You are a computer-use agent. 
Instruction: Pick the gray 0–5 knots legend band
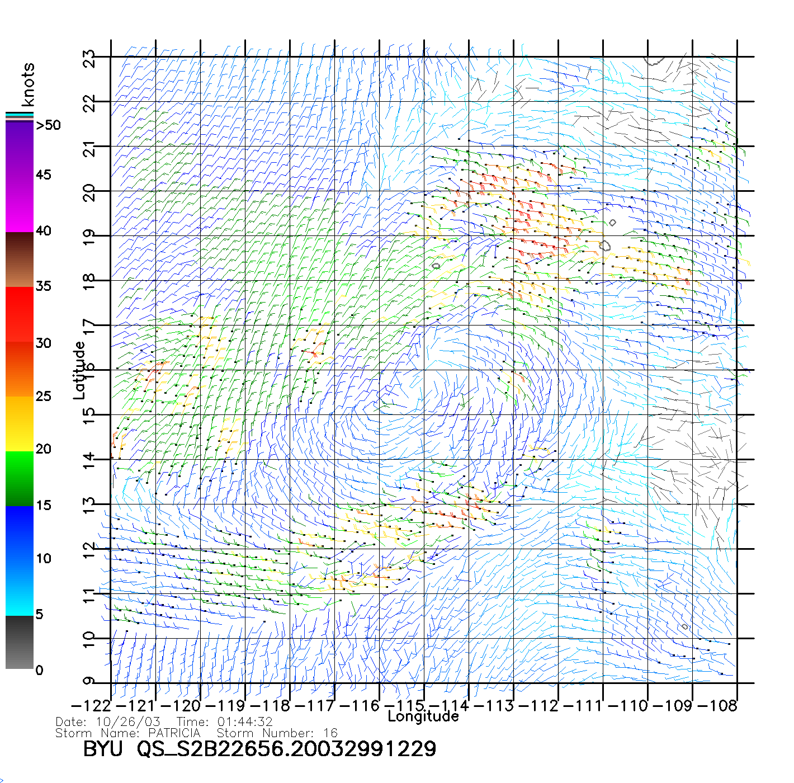tap(20, 642)
